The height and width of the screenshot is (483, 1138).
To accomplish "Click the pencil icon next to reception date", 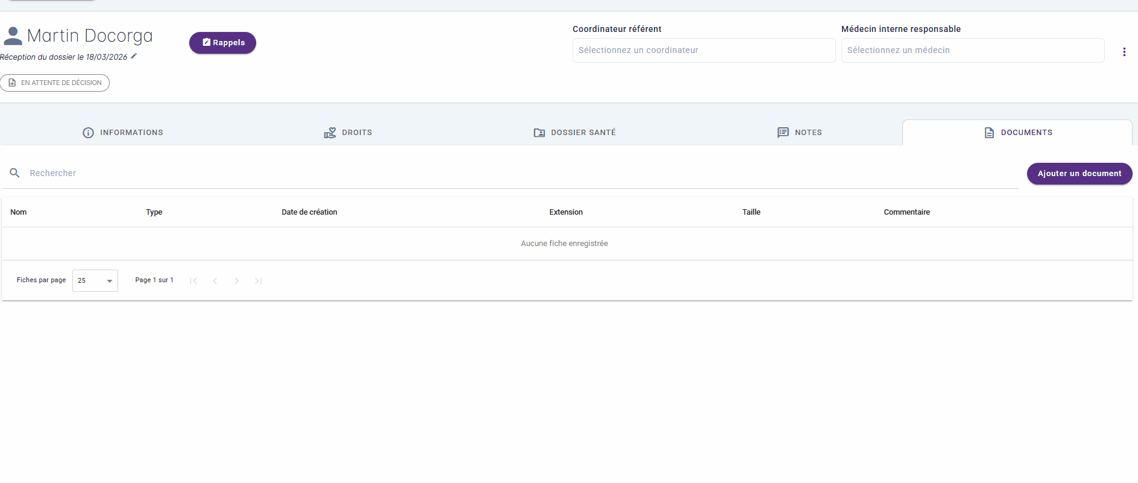I will click(x=134, y=56).
